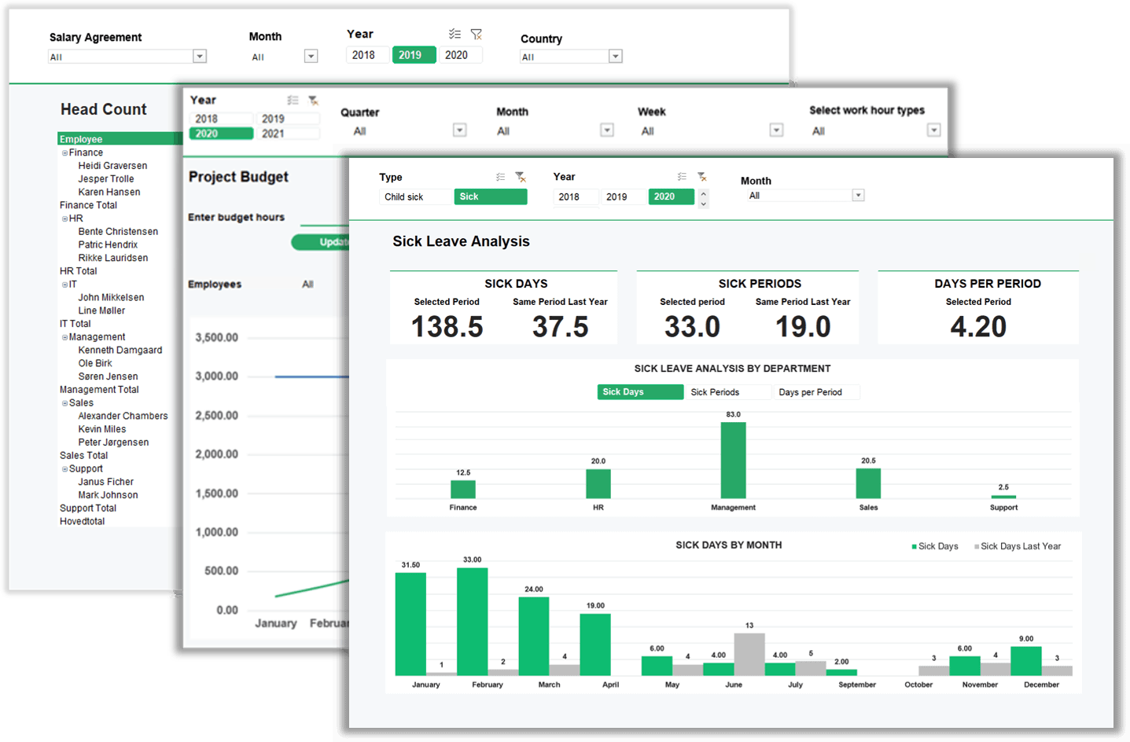Viewport: 1130px width, 742px height.
Task: Switch to Sick Periods tab
Action: point(728,392)
